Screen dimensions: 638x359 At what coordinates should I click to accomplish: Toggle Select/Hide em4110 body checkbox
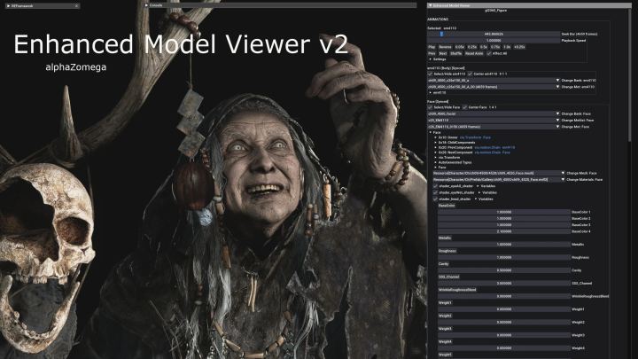pyautogui.click(x=430, y=74)
